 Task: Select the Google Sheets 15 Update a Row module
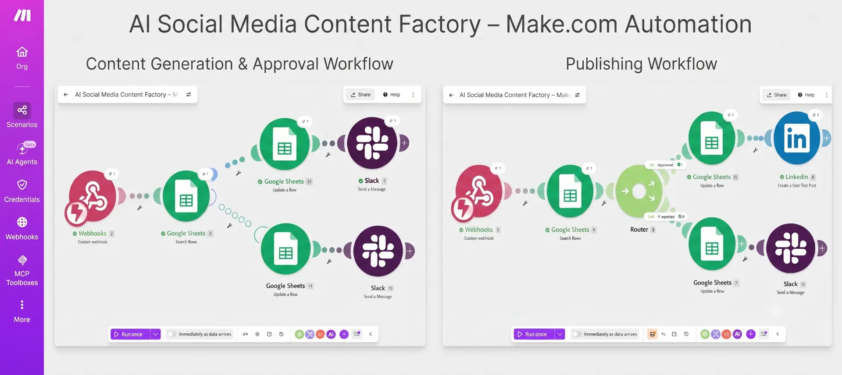click(x=712, y=138)
